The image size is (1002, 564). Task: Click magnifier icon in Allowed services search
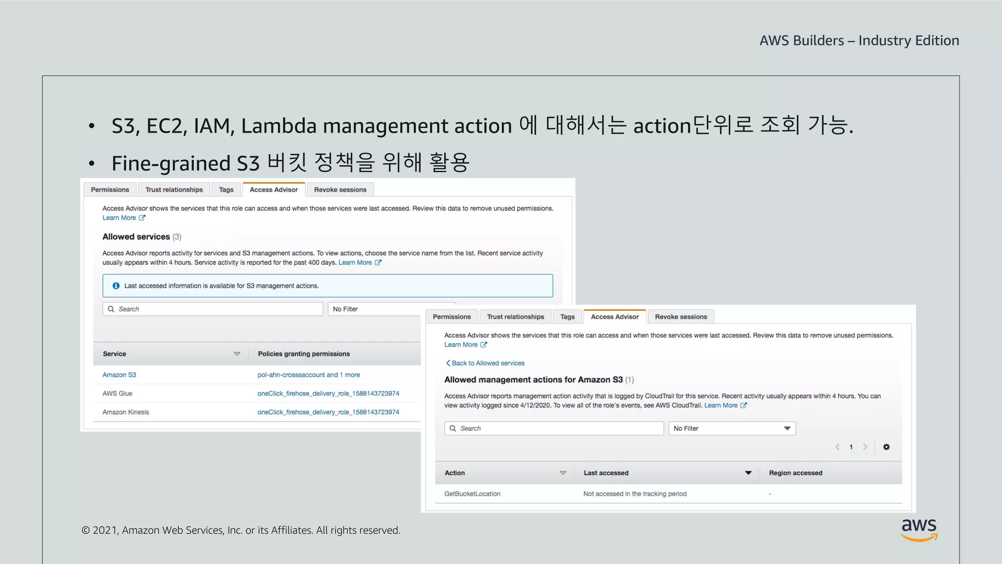click(x=111, y=309)
